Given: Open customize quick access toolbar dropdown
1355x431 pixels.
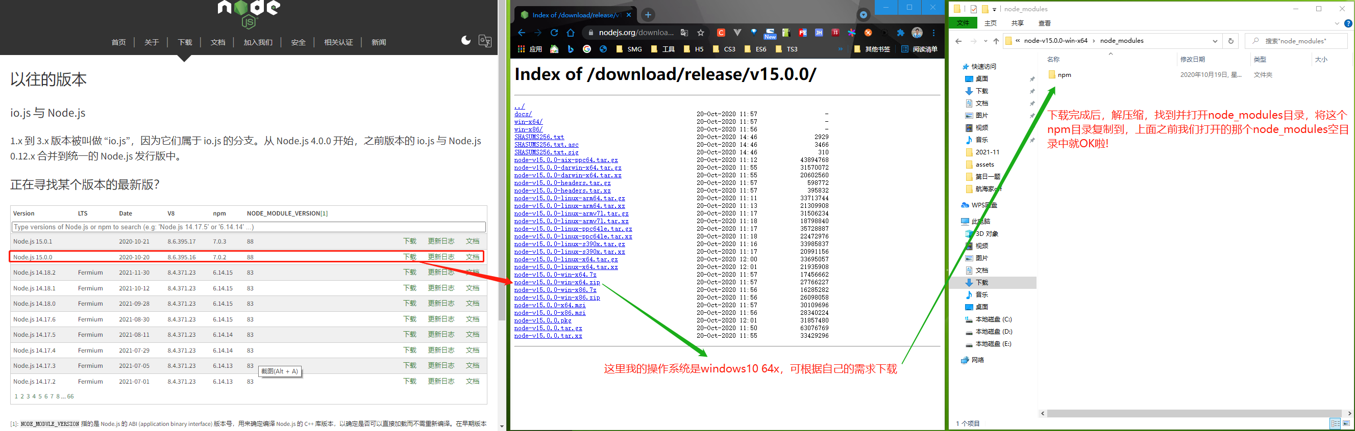Looking at the screenshot, I should 994,9.
